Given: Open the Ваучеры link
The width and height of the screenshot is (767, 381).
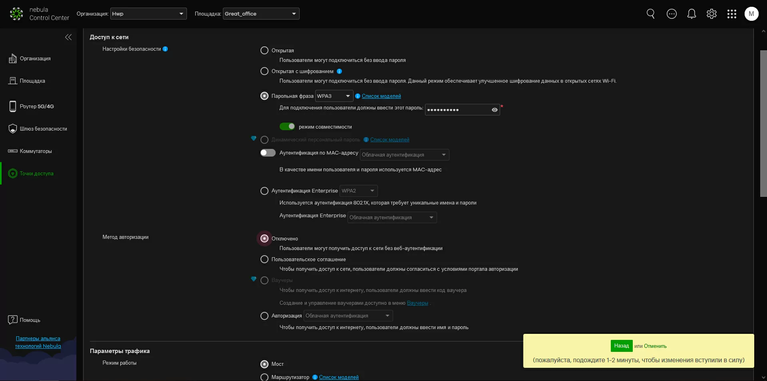Looking at the screenshot, I should click(417, 303).
